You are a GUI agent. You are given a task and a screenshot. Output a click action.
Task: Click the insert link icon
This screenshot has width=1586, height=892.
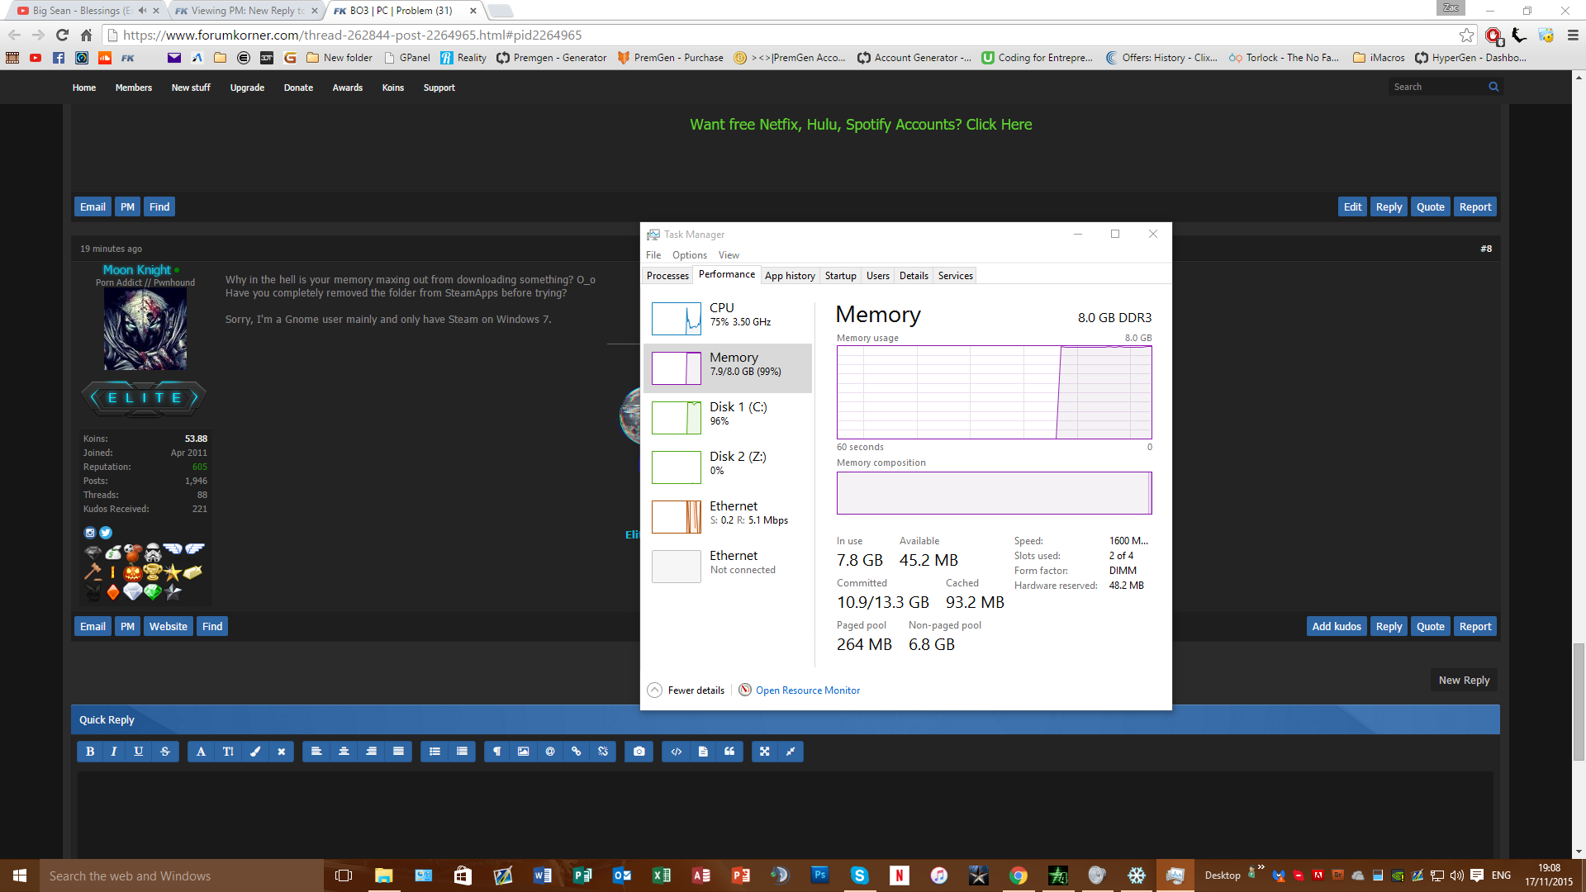(x=577, y=752)
